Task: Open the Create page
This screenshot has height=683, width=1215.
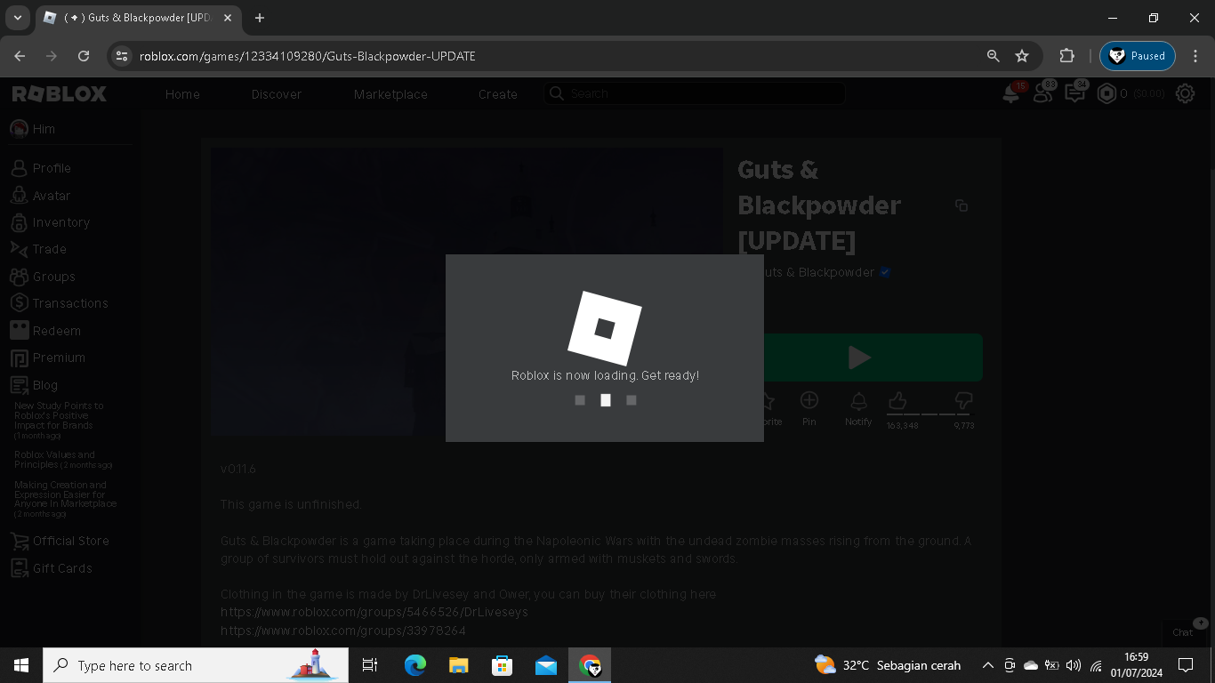Action: pyautogui.click(x=498, y=94)
